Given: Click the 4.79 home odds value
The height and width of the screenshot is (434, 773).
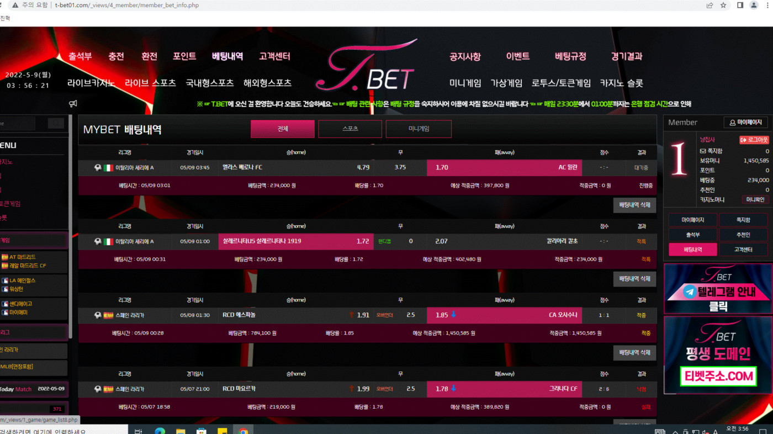Looking at the screenshot, I should pyautogui.click(x=363, y=167).
